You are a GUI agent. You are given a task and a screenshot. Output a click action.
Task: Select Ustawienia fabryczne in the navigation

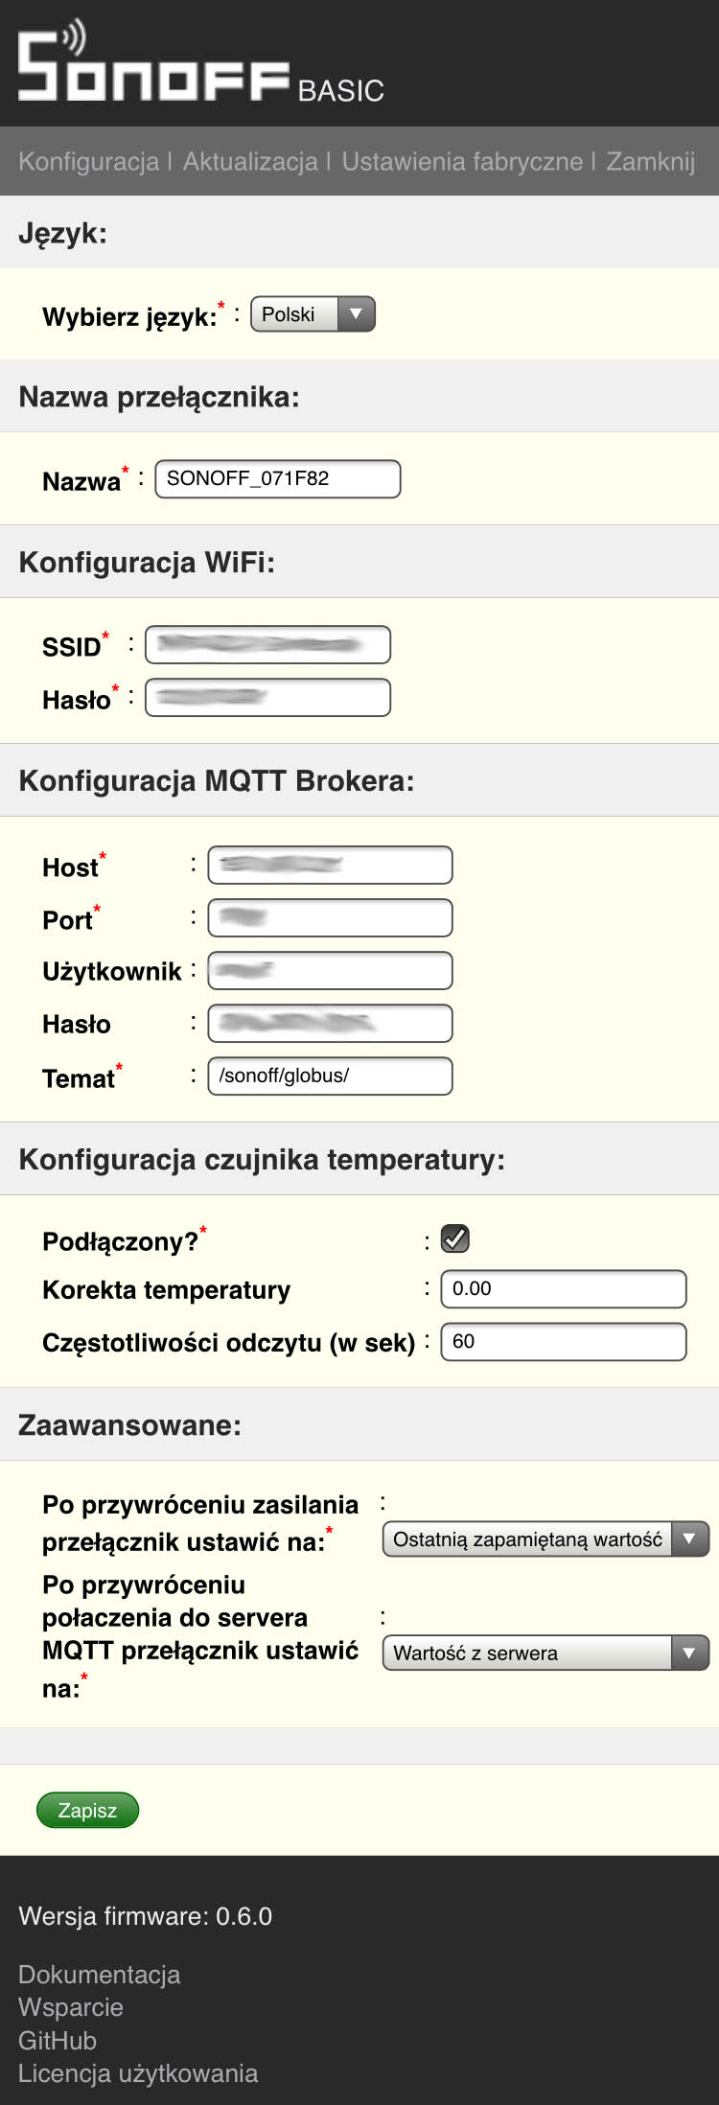(462, 161)
